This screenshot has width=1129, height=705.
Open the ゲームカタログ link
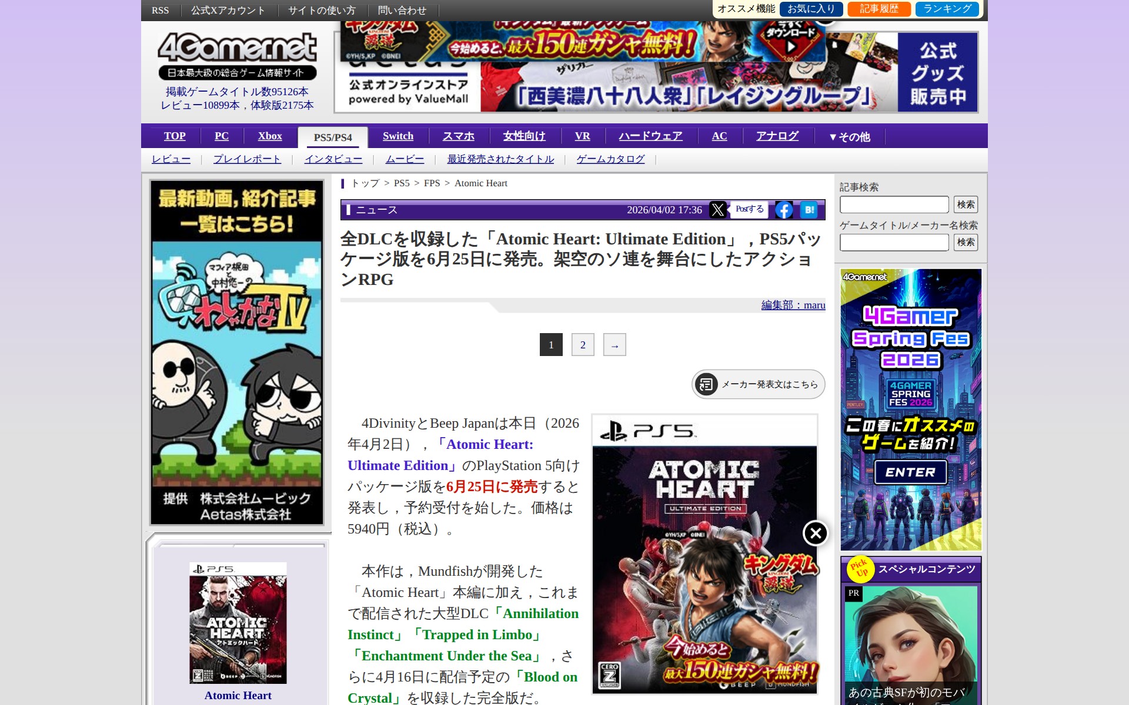(610, 159)
